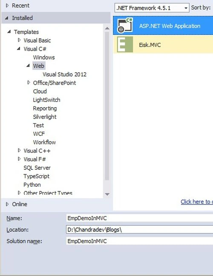The height and width of the screenshot is (276, 213).
Task: Select the Cloud template category
Action: 40,91
